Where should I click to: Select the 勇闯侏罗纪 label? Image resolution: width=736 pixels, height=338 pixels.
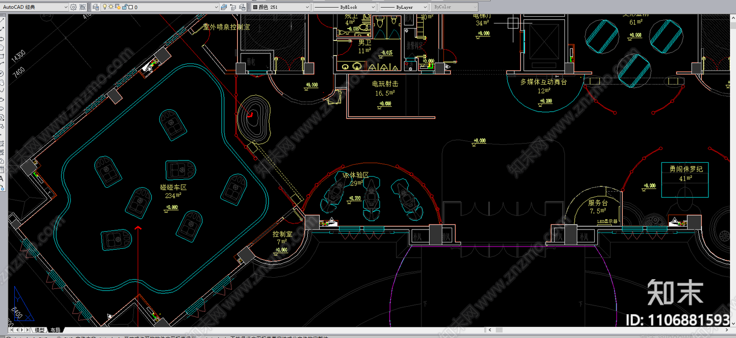[686, 169]
